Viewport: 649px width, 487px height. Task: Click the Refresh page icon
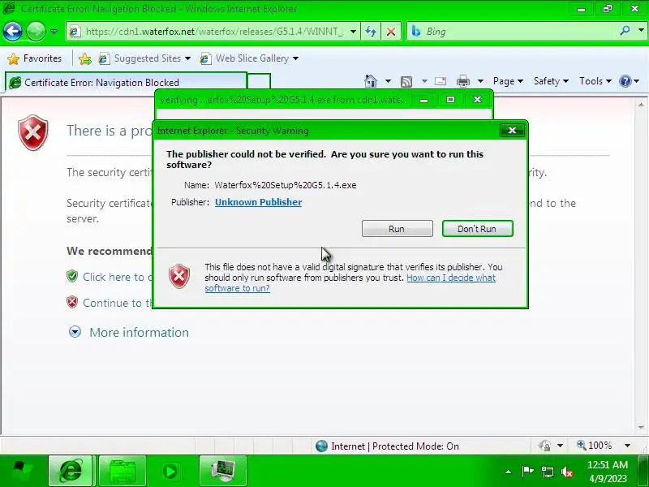(371, 32)
